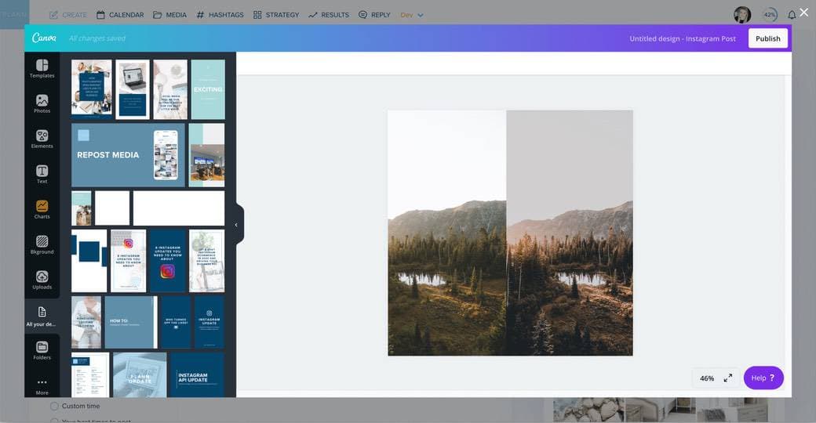This screenshot has height=423, width=816.
Task: Open the Folders panel
Action: pyautogui.click(x=42, y=351)
